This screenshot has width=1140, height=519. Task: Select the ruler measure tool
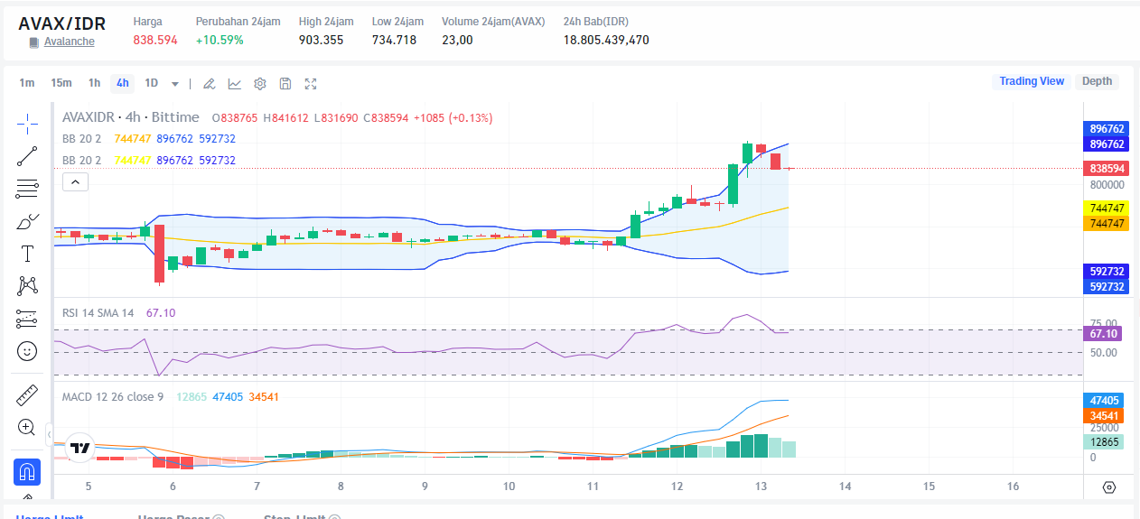(x=27, y=394)
